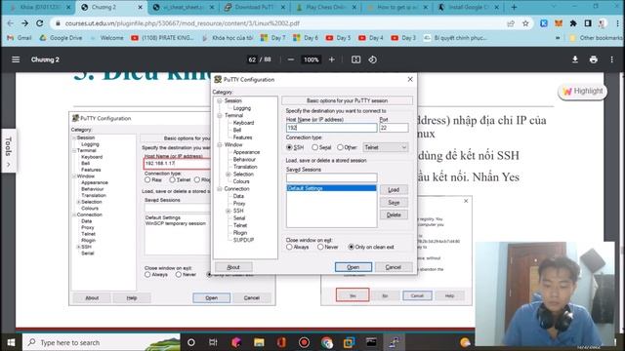Viewport: 625px width, 351px height.
Task: Click the Host Name input field
Action: (x=331, y=128)
